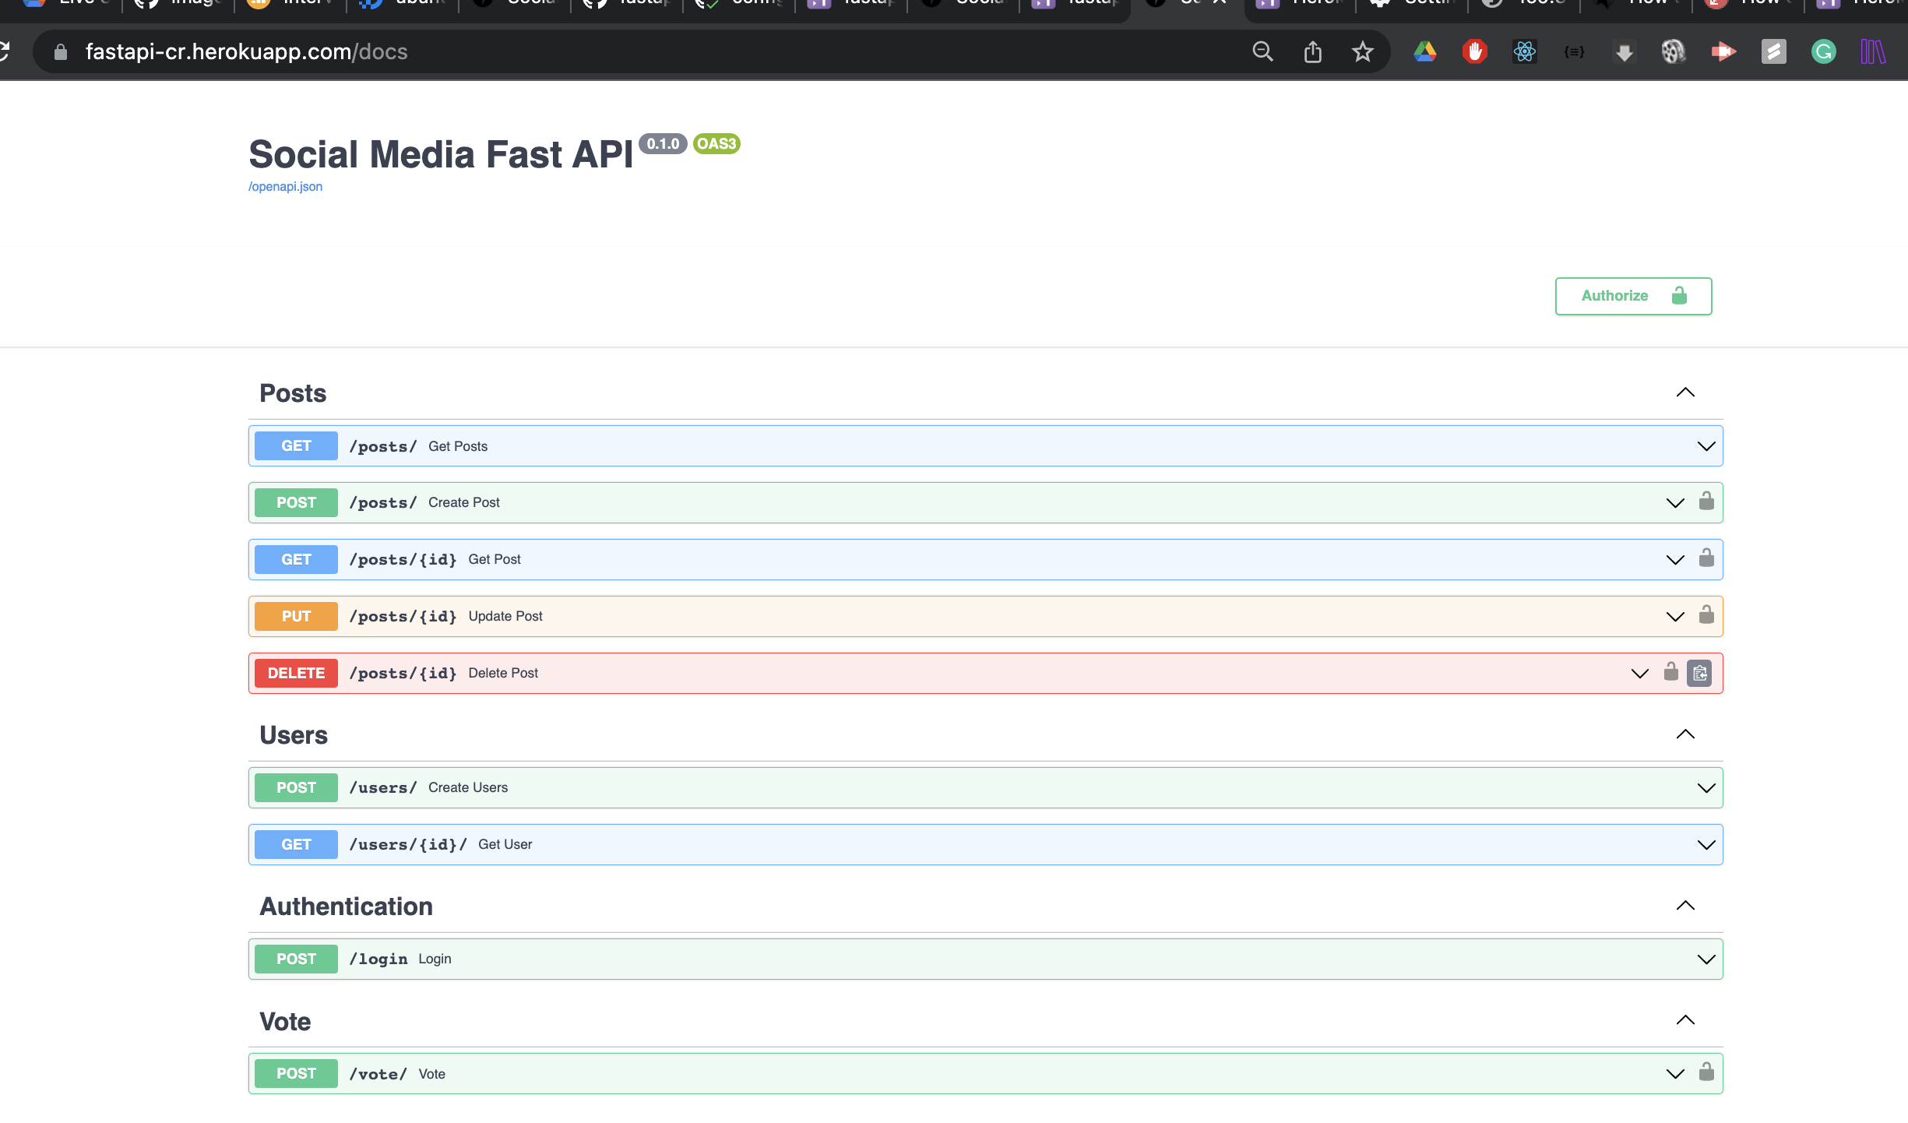Click the Authorize button
This screenshot has height=1123, width=1908.
1633,295
